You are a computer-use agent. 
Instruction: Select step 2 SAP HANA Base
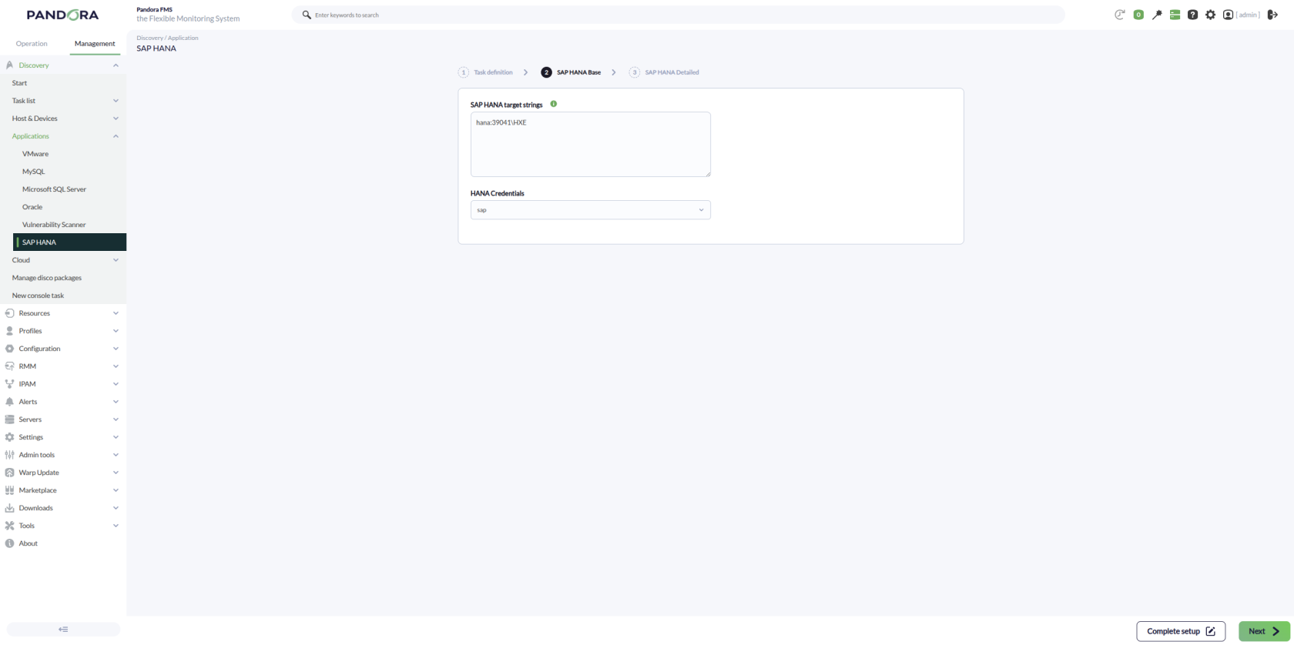[x=571, y=72]
